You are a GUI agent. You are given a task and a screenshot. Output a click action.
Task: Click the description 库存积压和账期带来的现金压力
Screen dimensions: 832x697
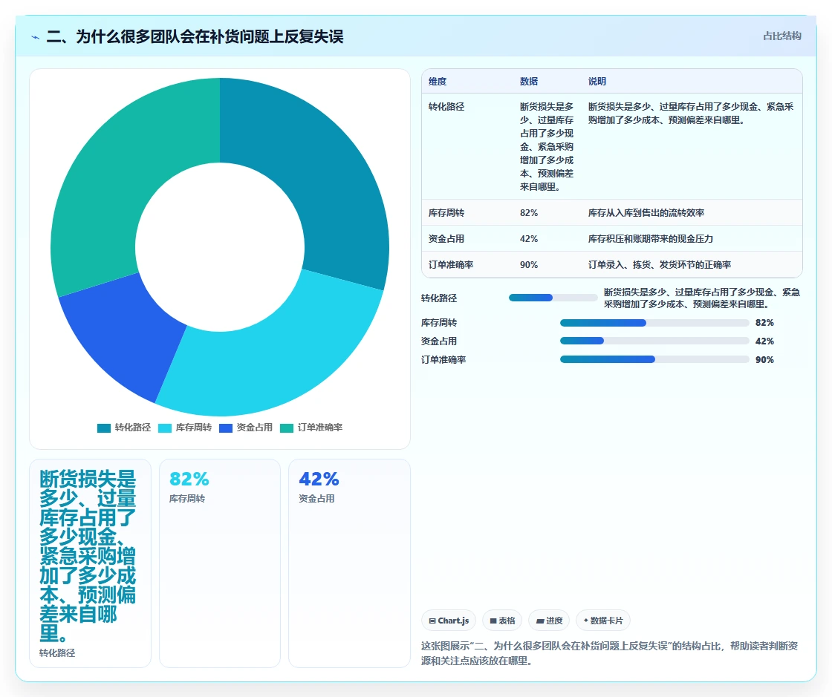tap(651, 238)
